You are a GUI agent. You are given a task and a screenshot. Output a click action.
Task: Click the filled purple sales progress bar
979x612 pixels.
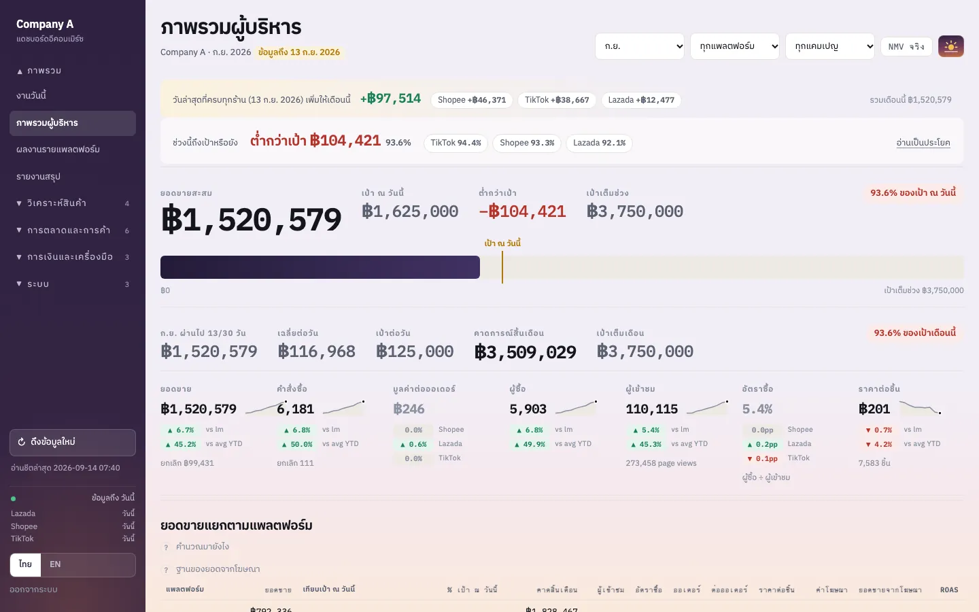point(320,267)
